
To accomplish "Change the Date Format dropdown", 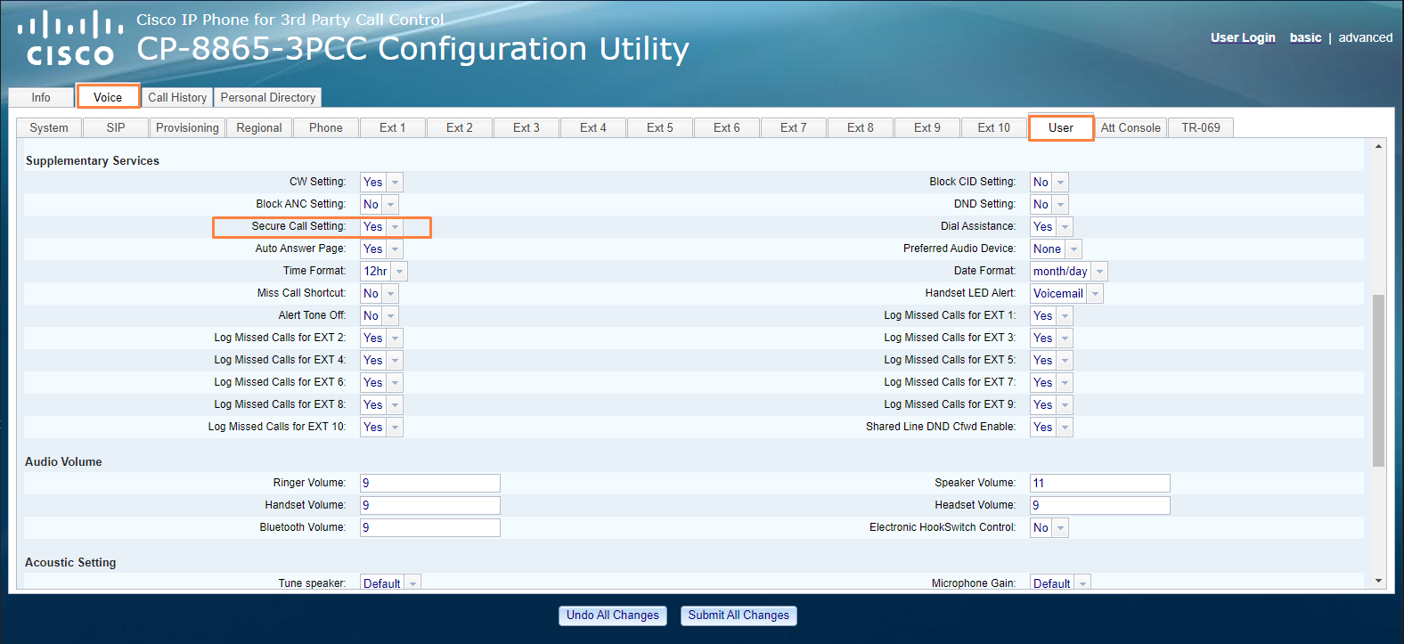I will point(1069,272).
